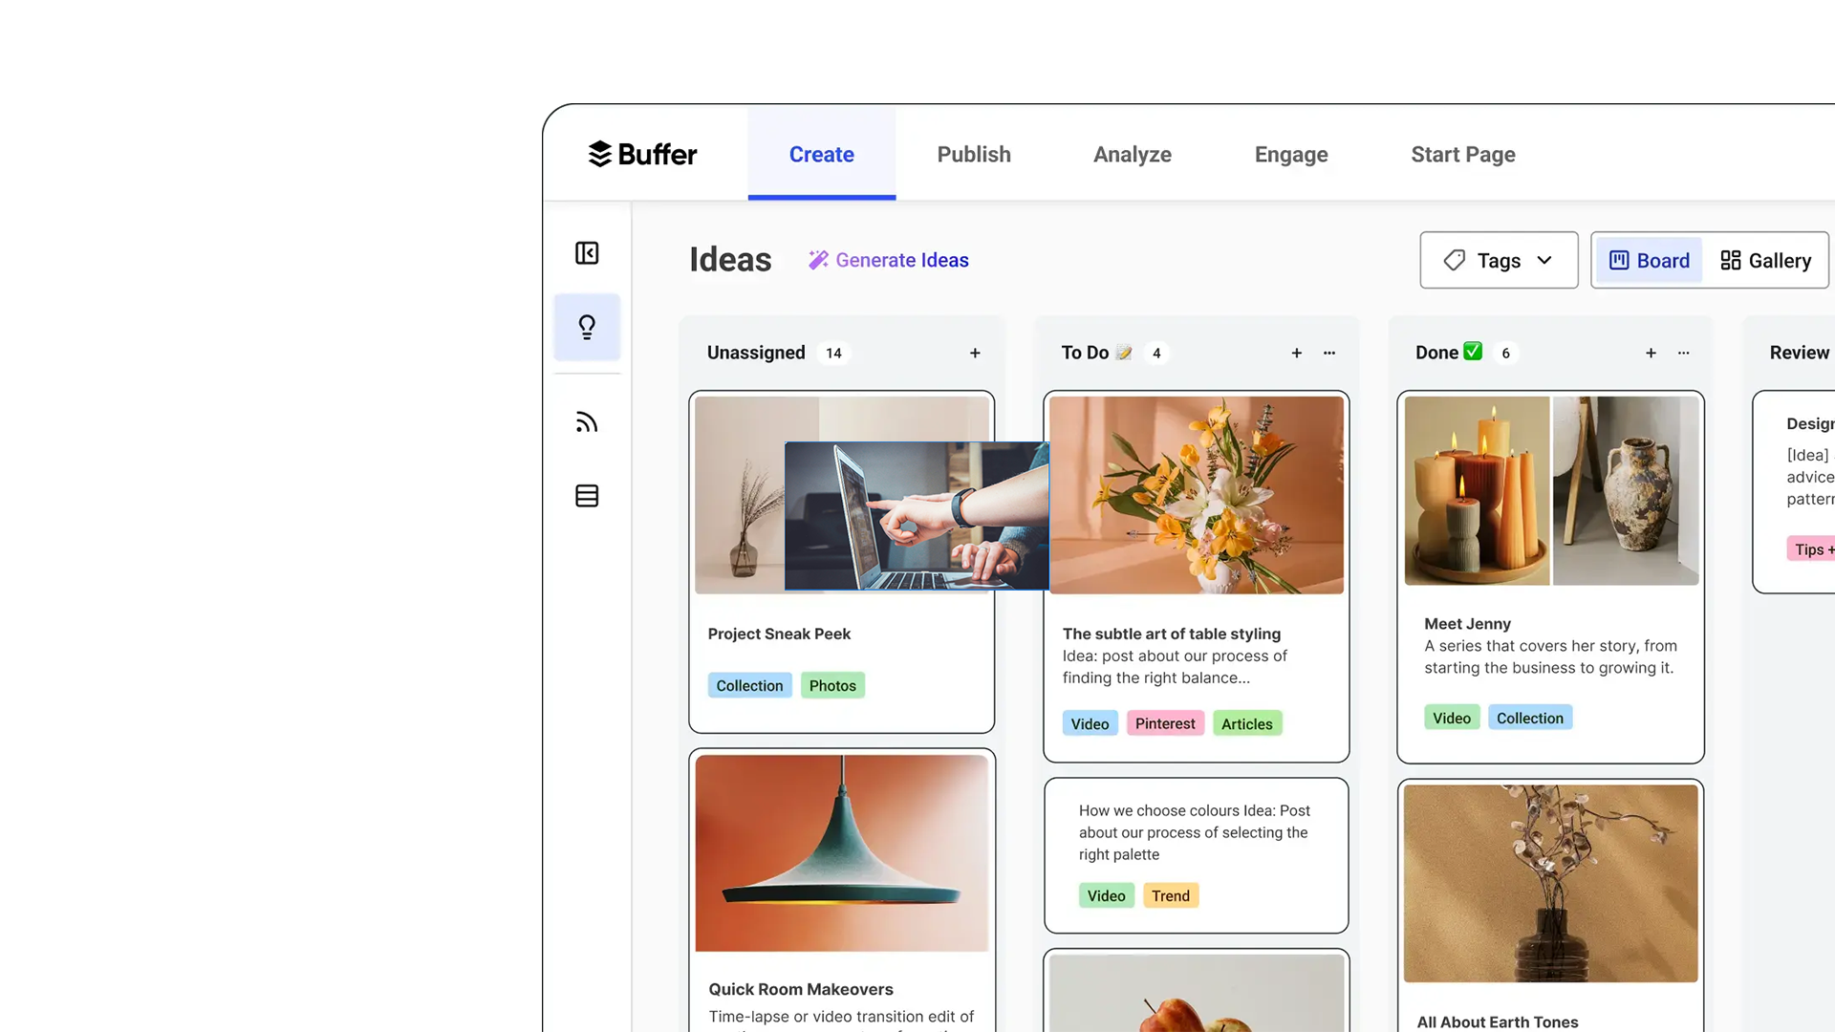Expand the Tags filter dropdown

tap(1499, 260)
